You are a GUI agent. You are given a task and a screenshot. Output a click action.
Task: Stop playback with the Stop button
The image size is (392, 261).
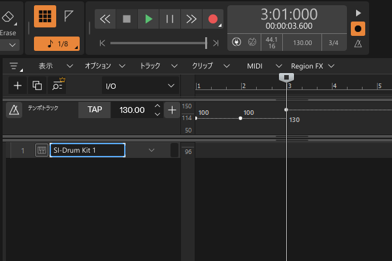point(127,19)
